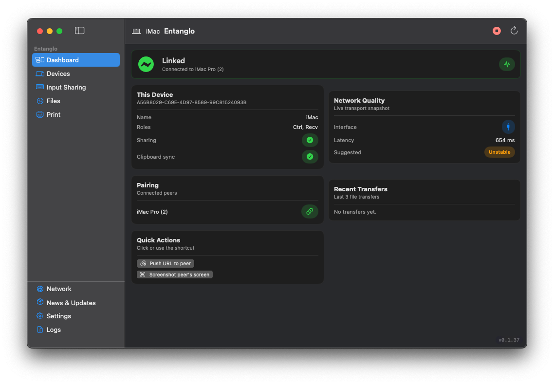The width and height of the screenshot is (554, 384).
Task: Click the Ctrl, Recv roles value
Action: point(305,127)
